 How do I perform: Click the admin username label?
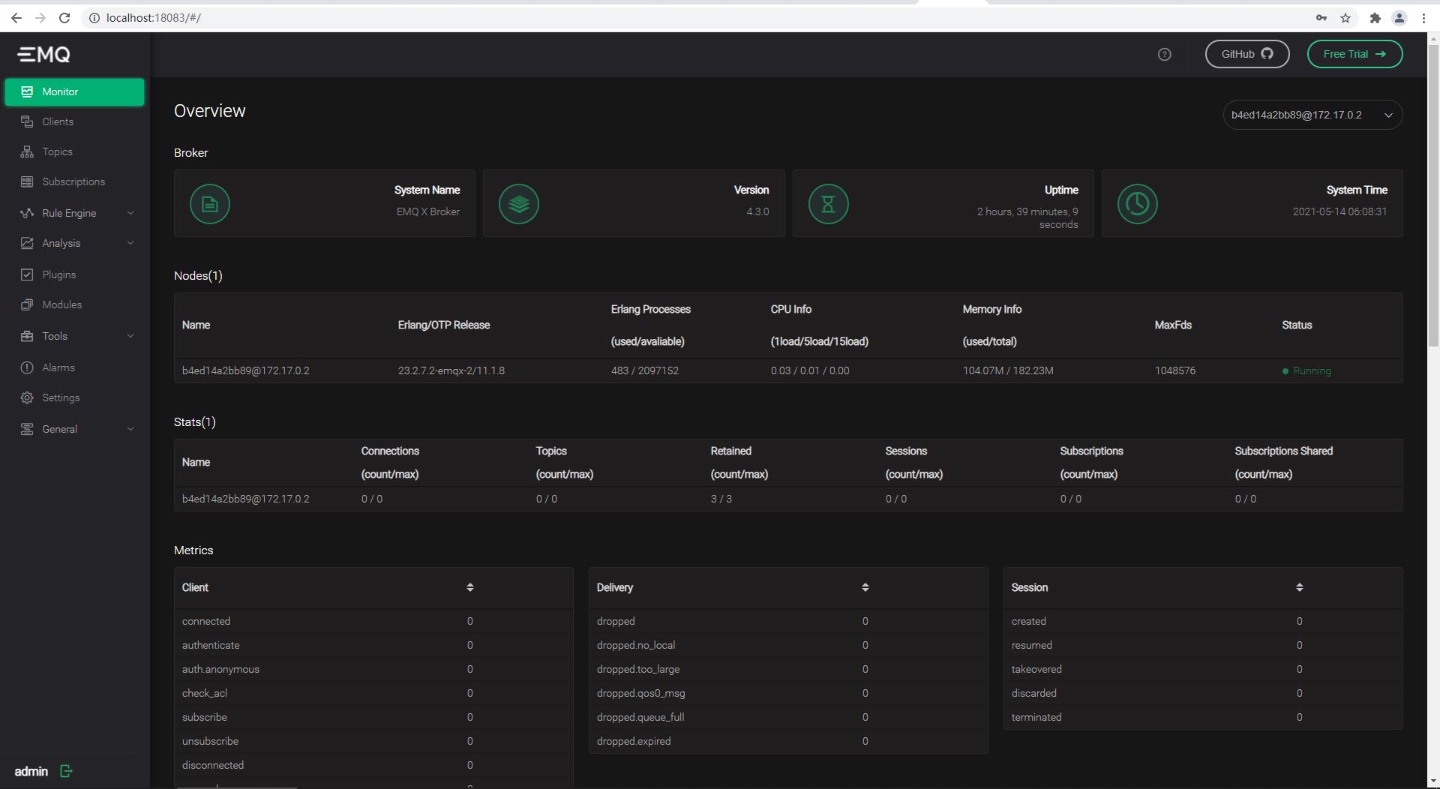[x=31, y=771]
